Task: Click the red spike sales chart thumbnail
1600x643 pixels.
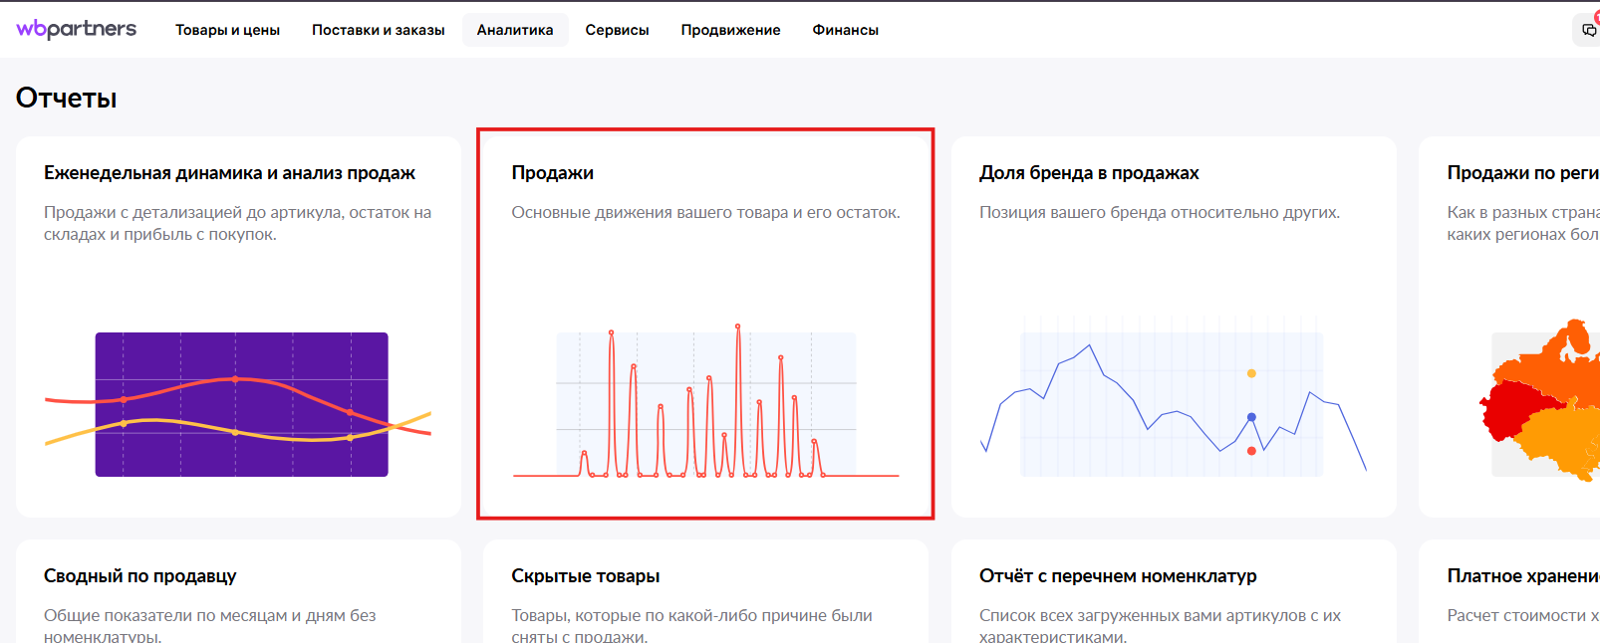Action: pos(705,402)
